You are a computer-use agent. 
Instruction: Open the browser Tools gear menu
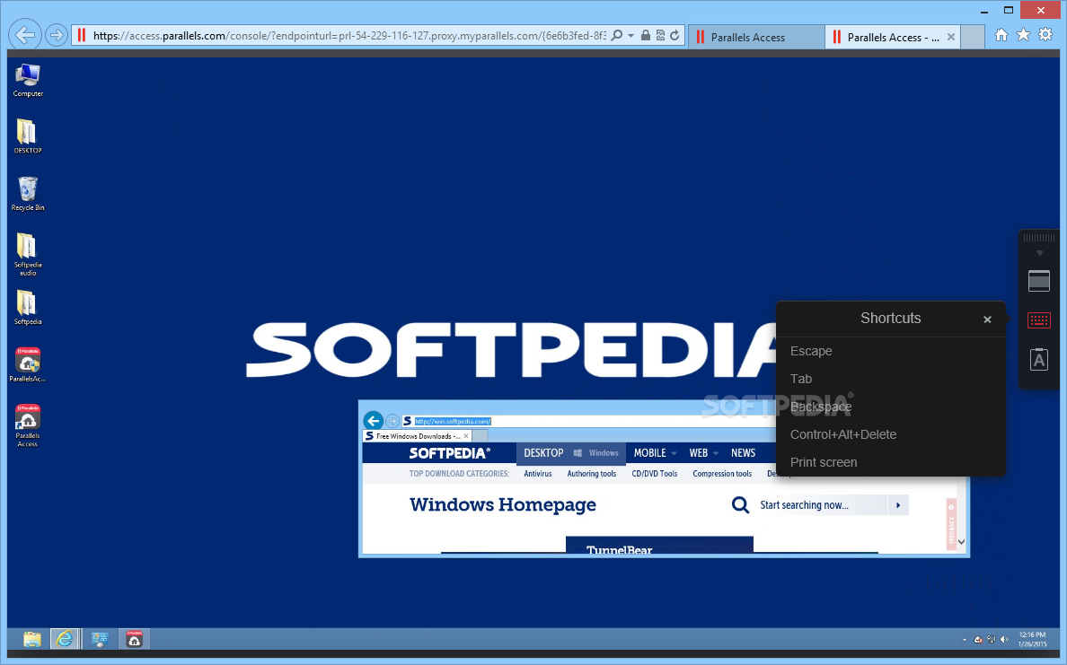point(1045,35)
